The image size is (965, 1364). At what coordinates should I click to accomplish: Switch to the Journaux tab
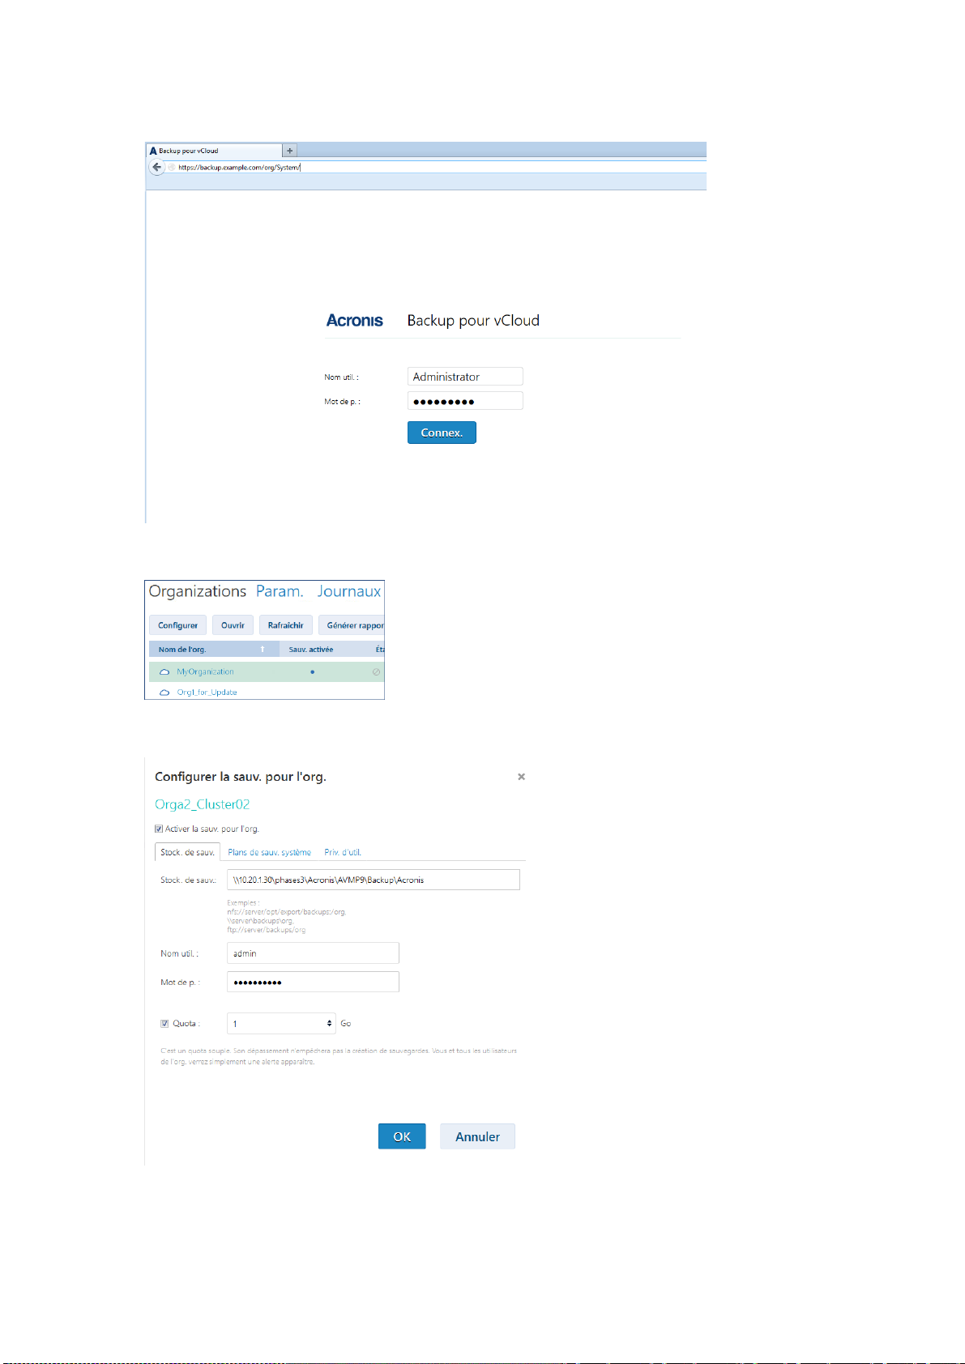click(x=348, y=591)
